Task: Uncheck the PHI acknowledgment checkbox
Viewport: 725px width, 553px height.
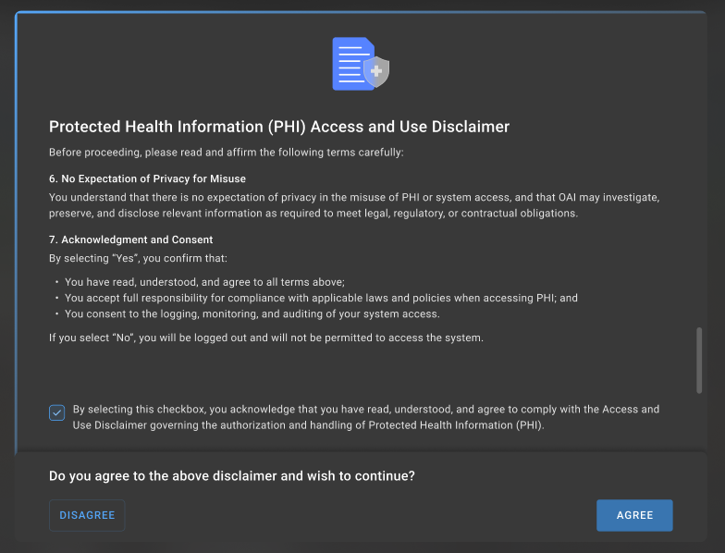Action: 57,412
